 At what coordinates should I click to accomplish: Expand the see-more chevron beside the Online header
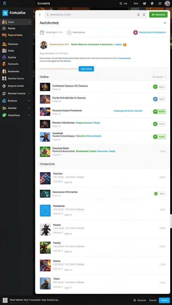point(165,77)
